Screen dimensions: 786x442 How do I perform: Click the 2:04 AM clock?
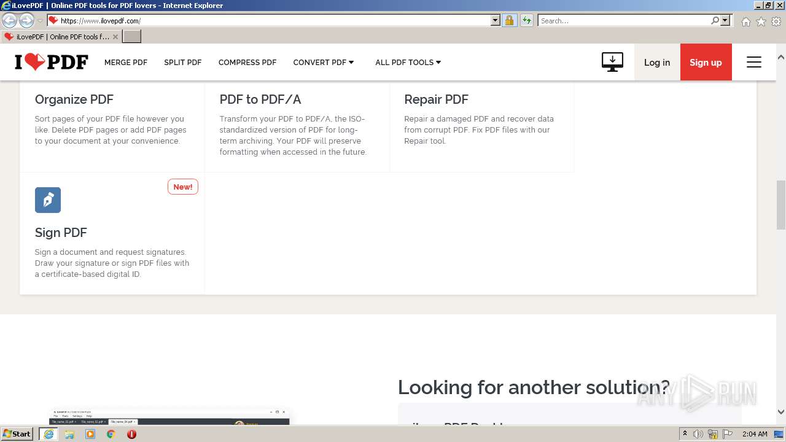755,434
